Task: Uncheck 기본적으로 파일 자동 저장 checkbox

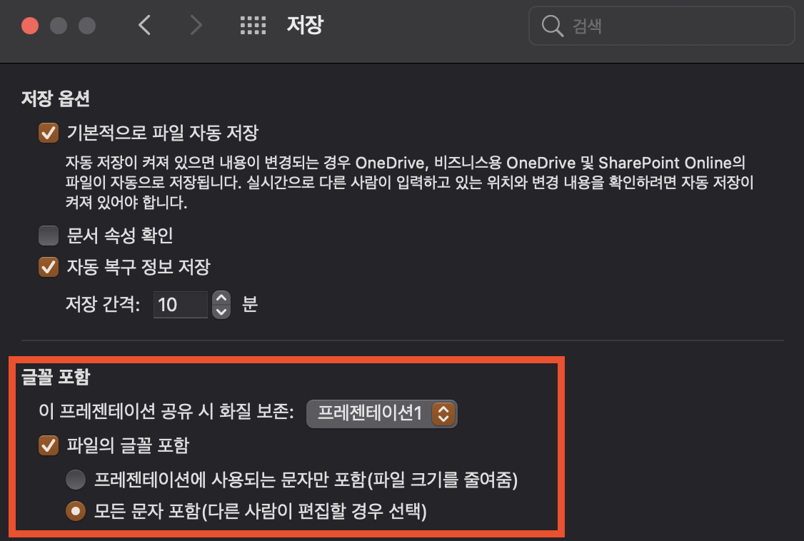Action: (x=49, y=133)
